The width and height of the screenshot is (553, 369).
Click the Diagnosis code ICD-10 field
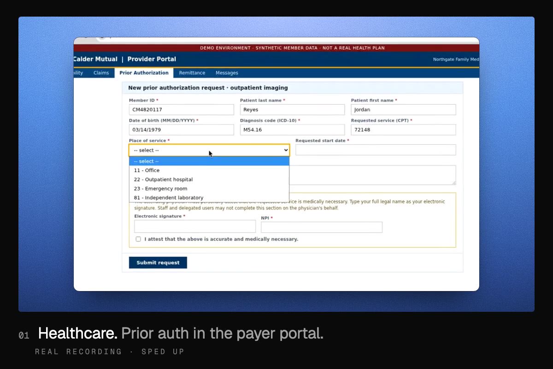click(x=292, y=130)
